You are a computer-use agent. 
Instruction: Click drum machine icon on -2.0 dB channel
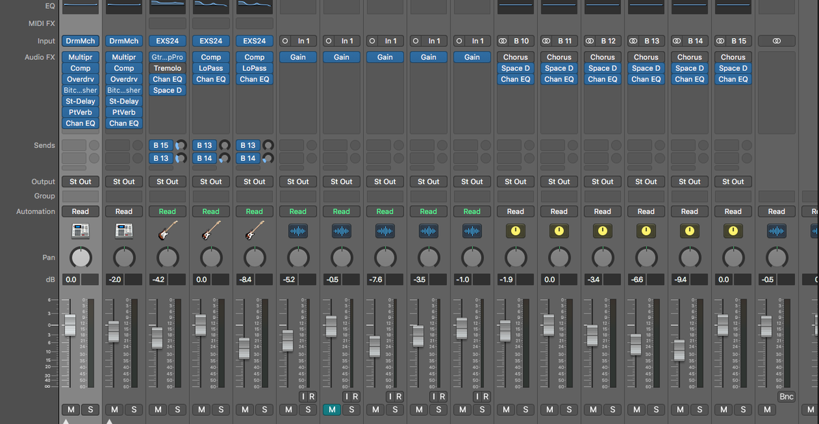[x=124, y=231]
